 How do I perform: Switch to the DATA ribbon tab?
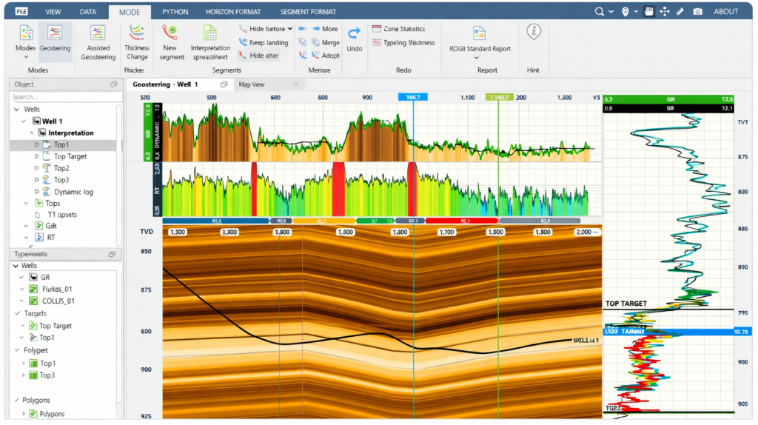point(88,12)
